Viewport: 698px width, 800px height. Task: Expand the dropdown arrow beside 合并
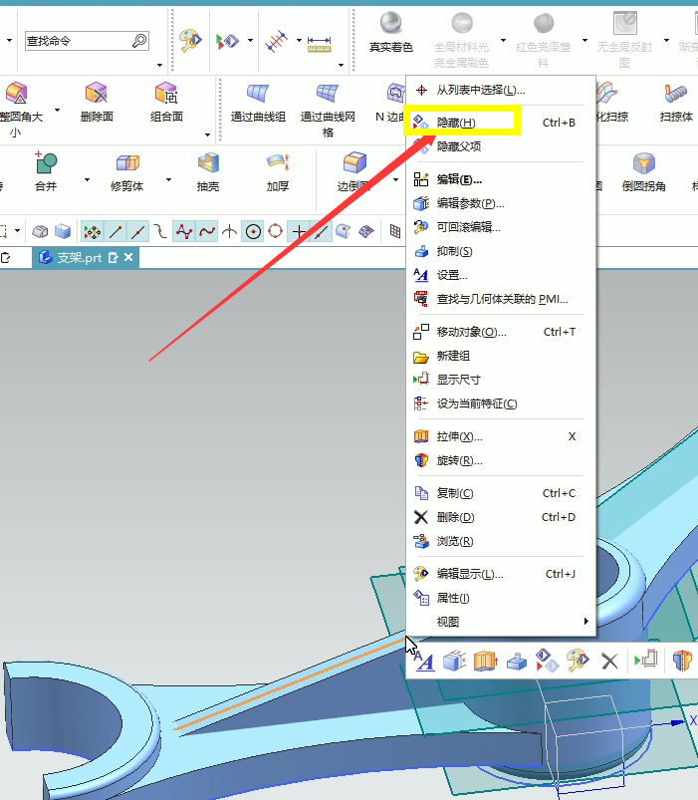click(88, 181)
